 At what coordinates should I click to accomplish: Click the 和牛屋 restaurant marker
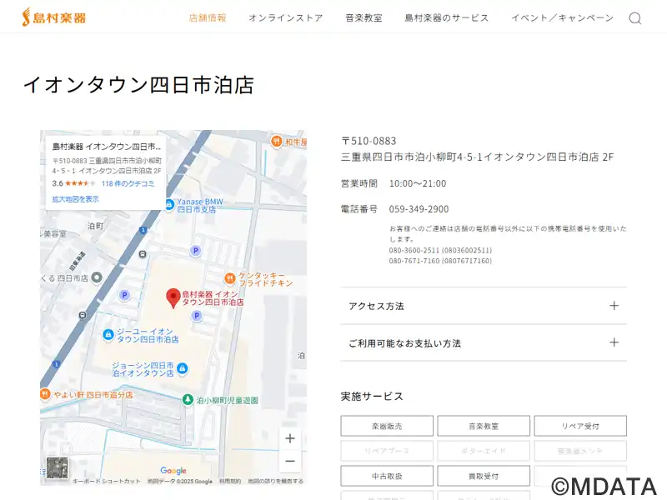point(277,141)
